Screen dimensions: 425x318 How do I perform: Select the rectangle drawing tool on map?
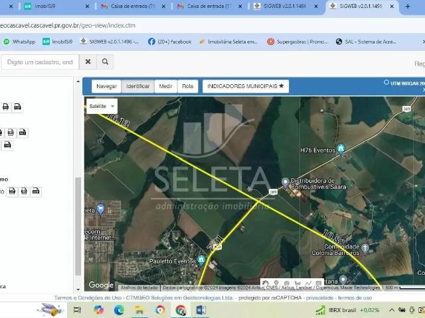click(319, 284)
